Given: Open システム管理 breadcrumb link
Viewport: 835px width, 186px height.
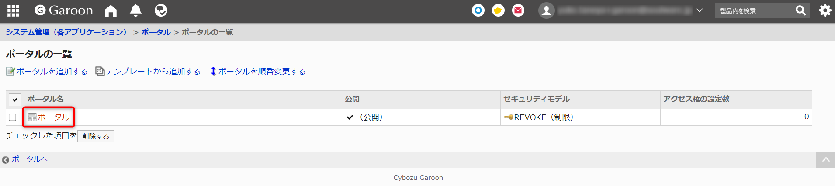Looking at the screenshot, I should 66,32.
